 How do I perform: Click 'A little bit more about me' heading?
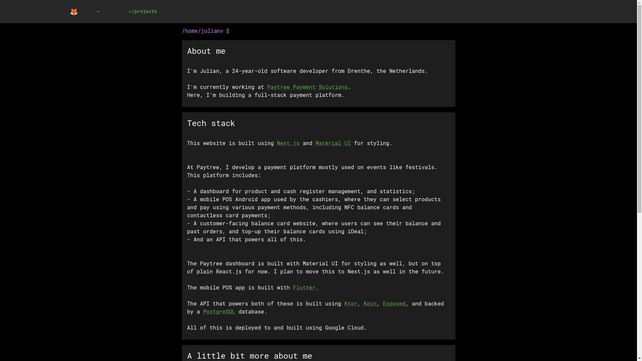[249, 356]
